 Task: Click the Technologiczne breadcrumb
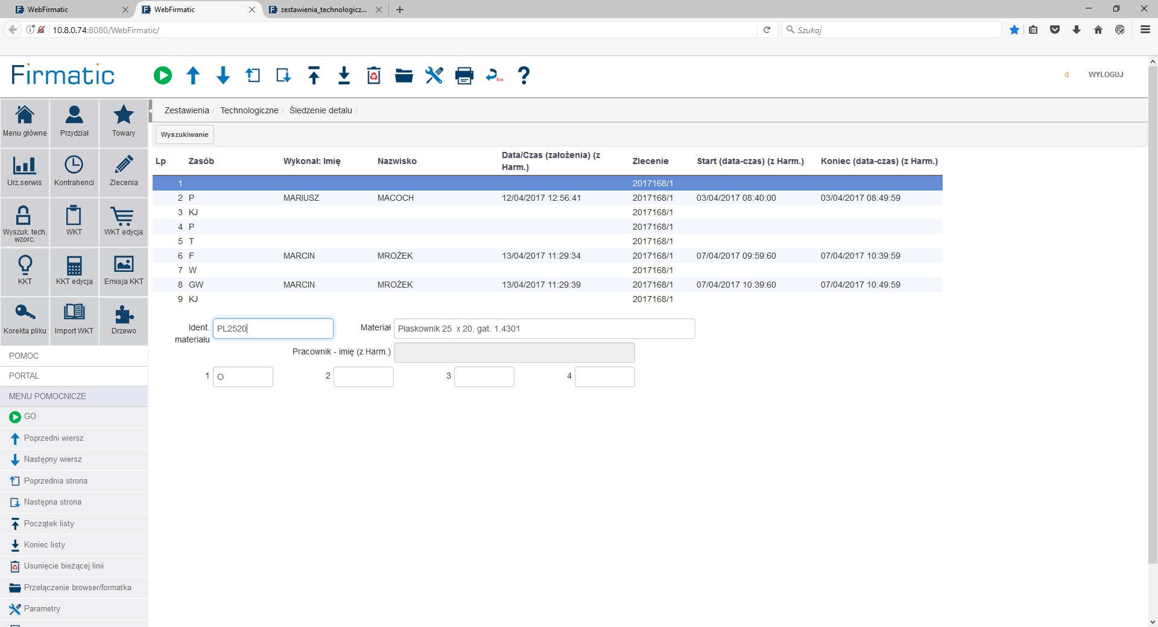[249, 110]
